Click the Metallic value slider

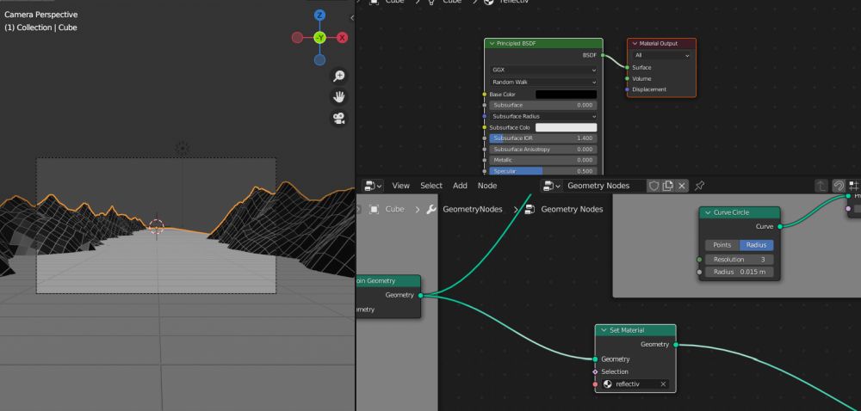pyautogui.click(x=543, y=160)
